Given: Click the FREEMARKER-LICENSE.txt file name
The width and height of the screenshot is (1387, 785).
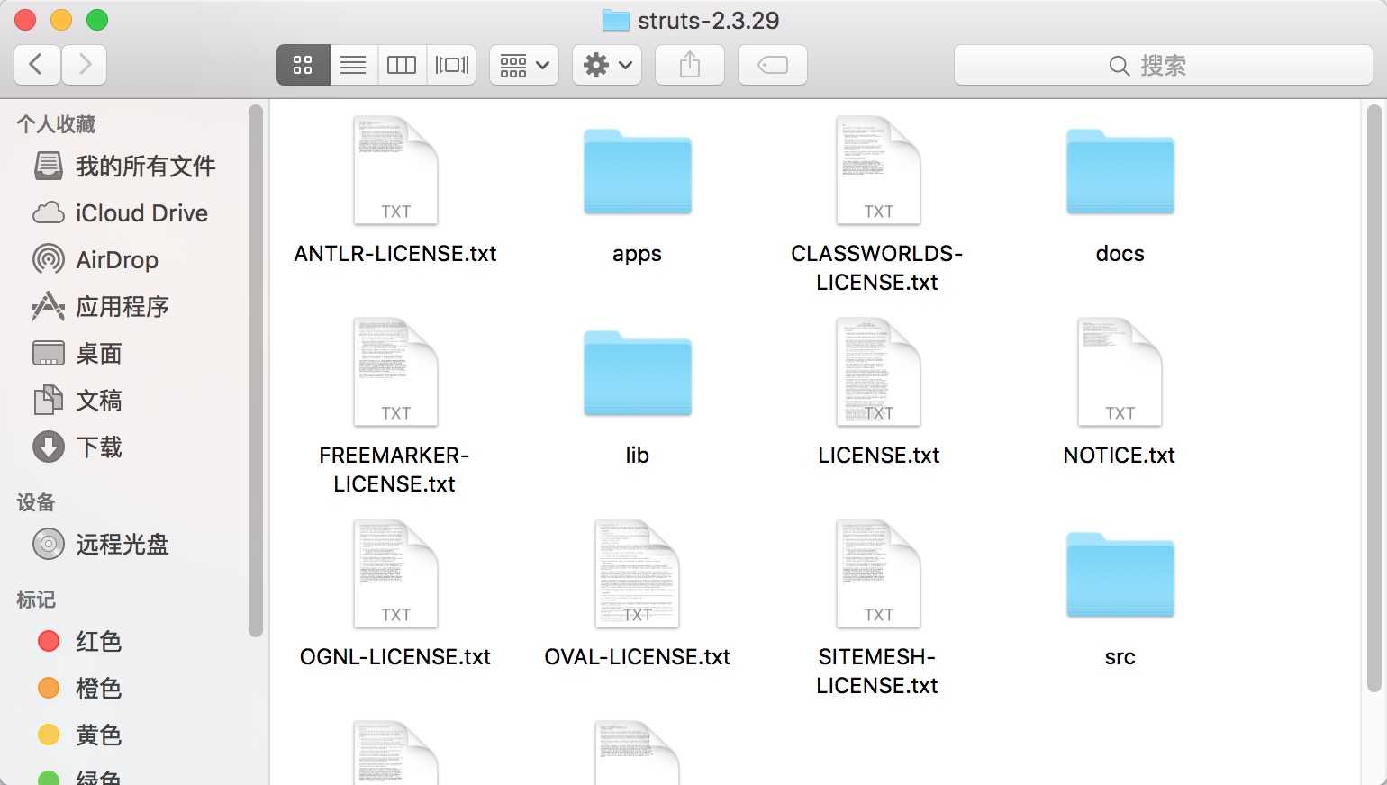Looking at the screenshot, I should click(x=394, y=469).
